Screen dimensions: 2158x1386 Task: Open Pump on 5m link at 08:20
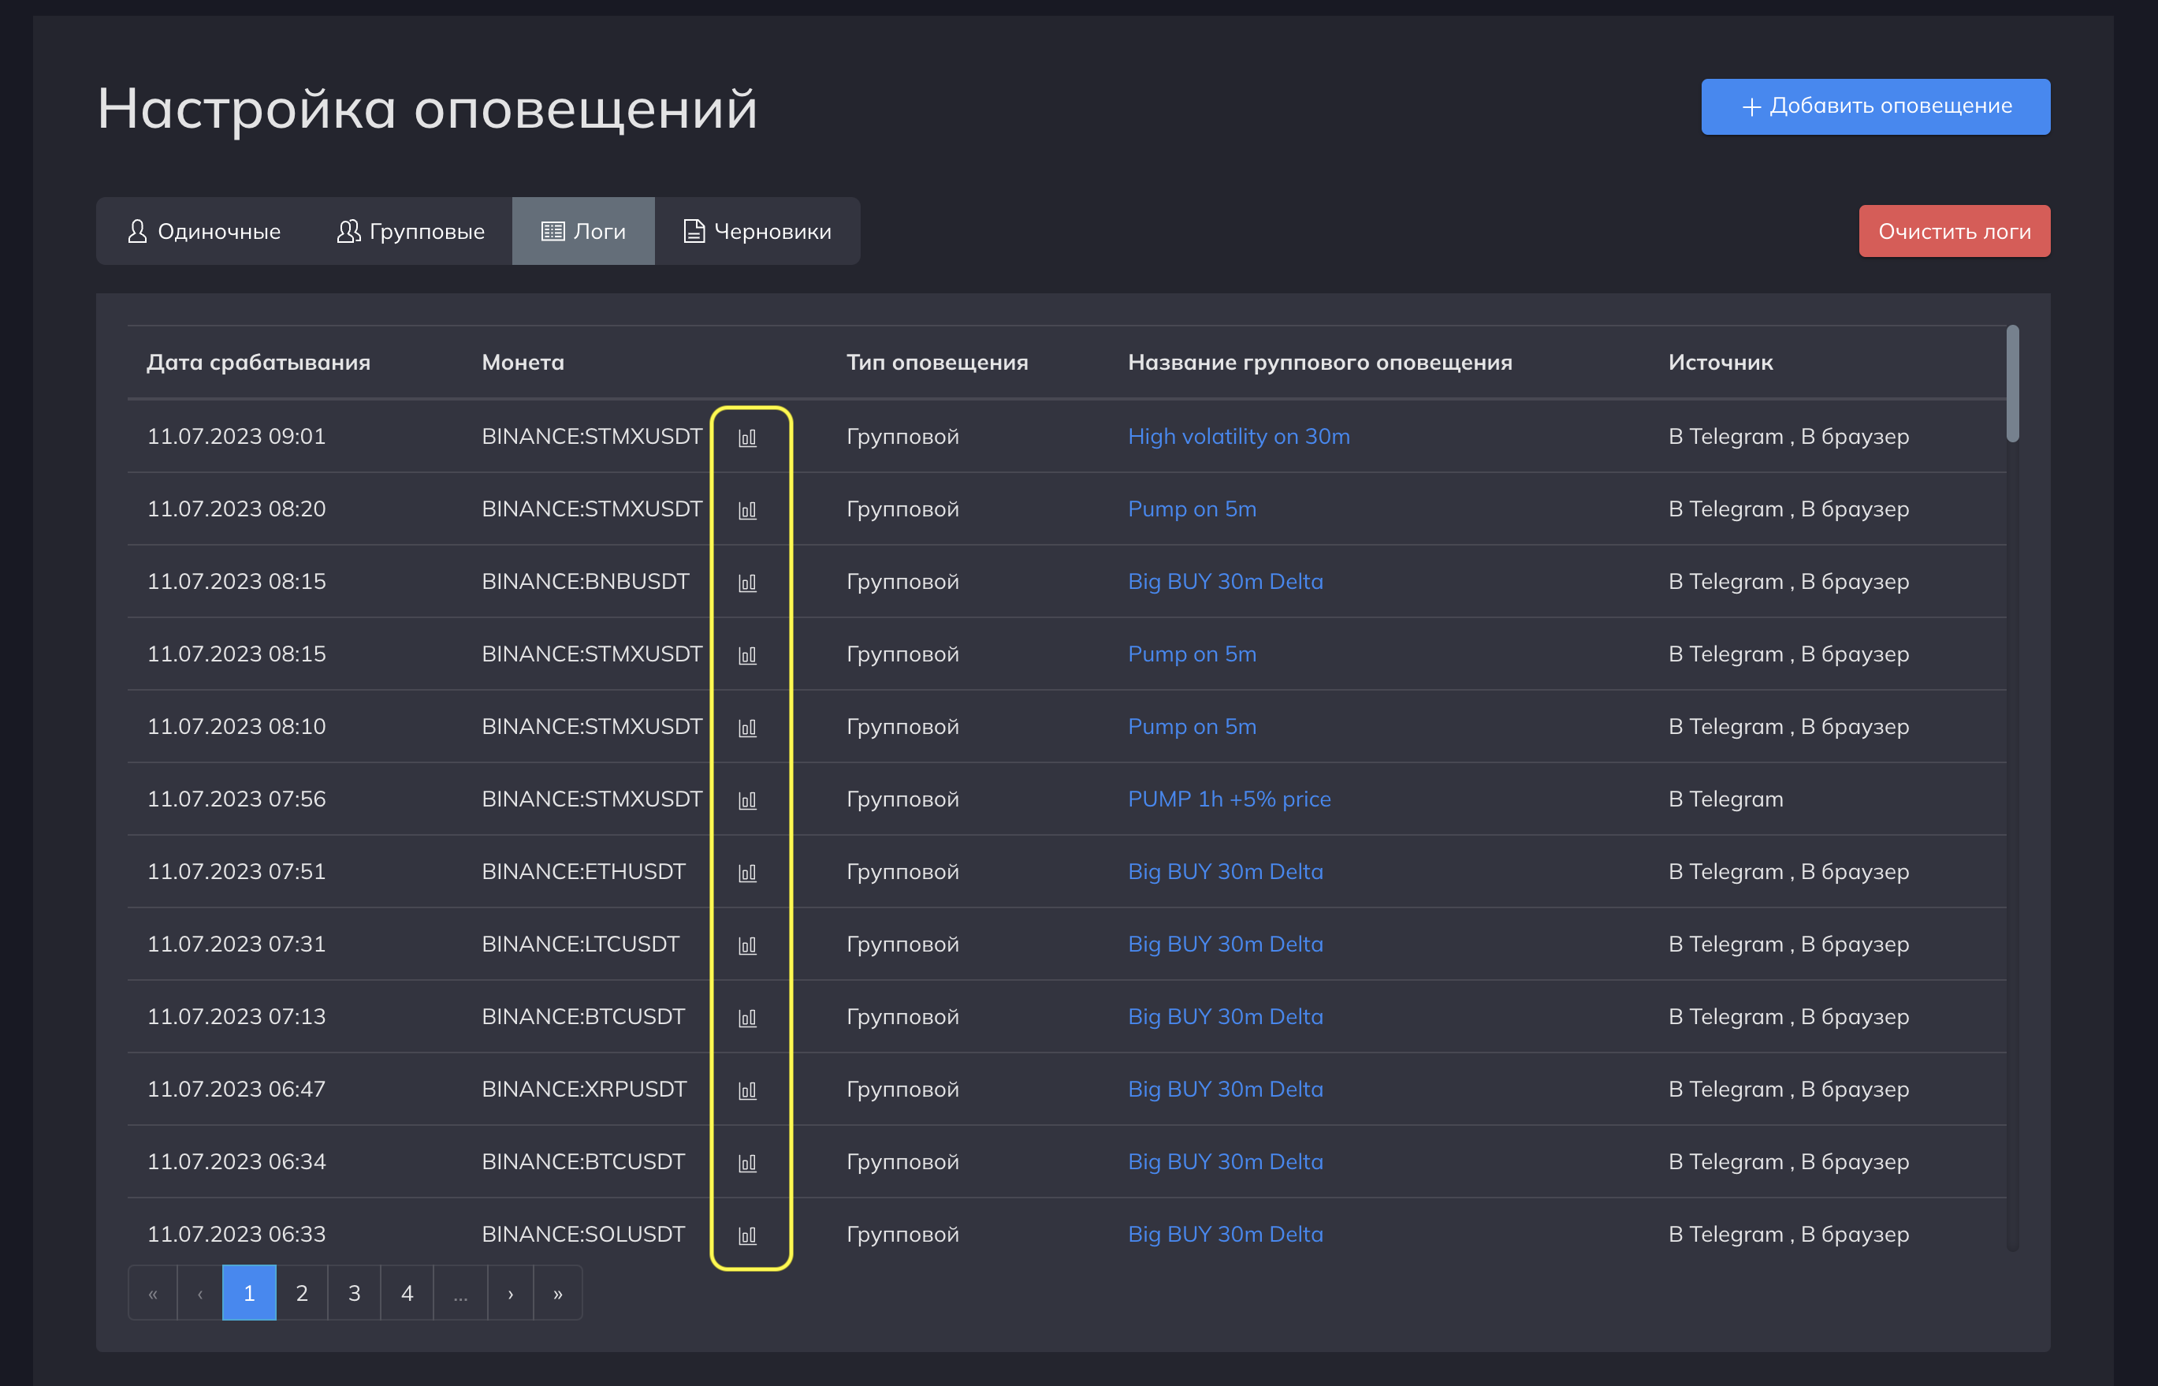(1192, 509)
